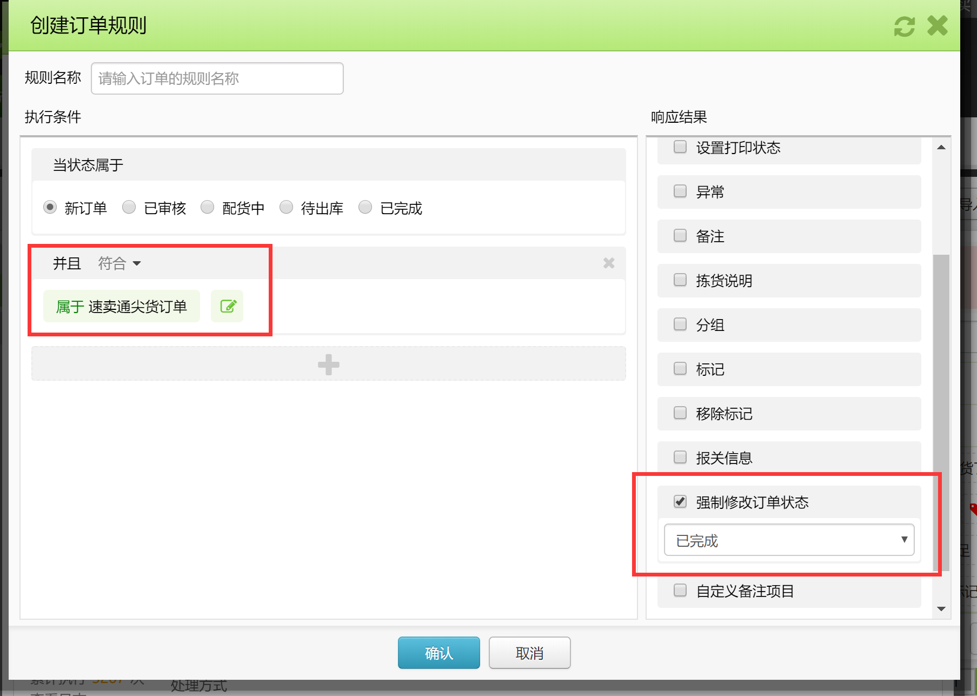
Task: Open the 已完成 order status dropdown
Action: (789, 540)
